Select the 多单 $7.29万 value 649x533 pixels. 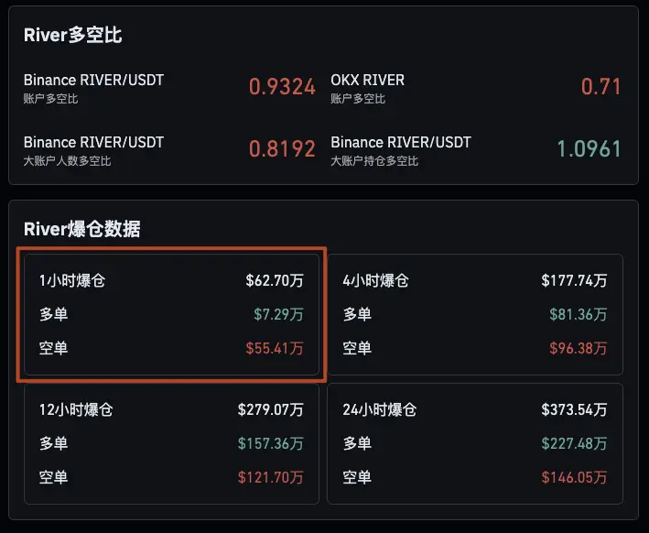[x=278, y=314]
